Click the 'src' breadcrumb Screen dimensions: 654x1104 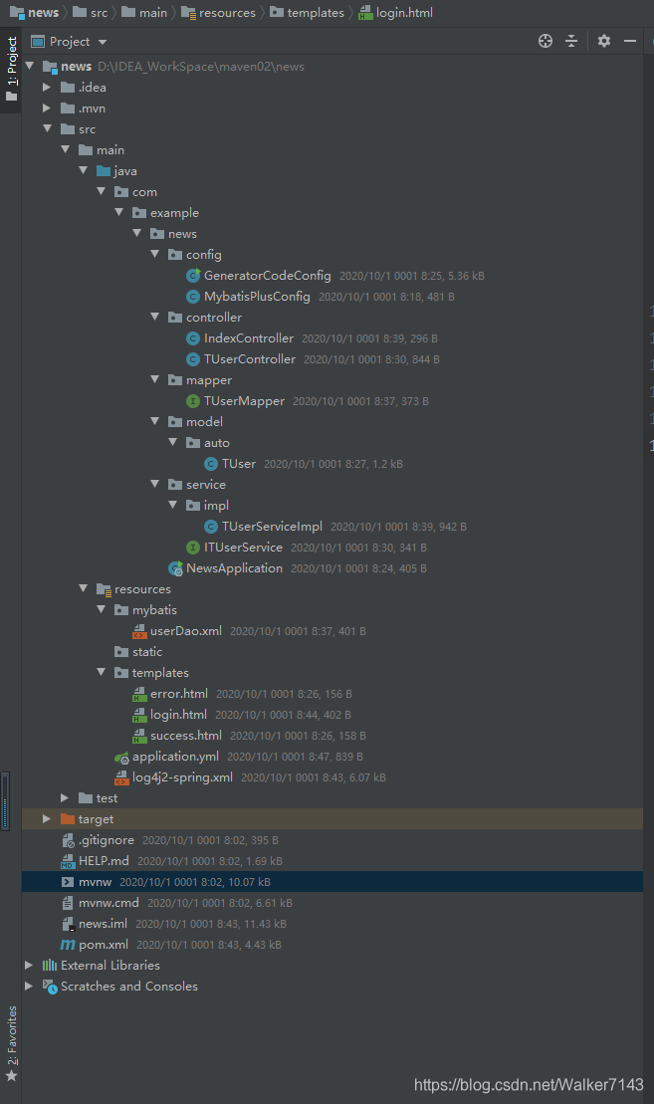[91, 13]
